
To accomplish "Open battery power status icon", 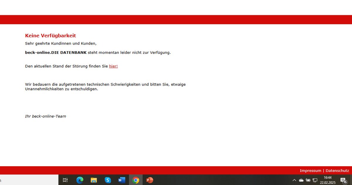I will 308,180.
